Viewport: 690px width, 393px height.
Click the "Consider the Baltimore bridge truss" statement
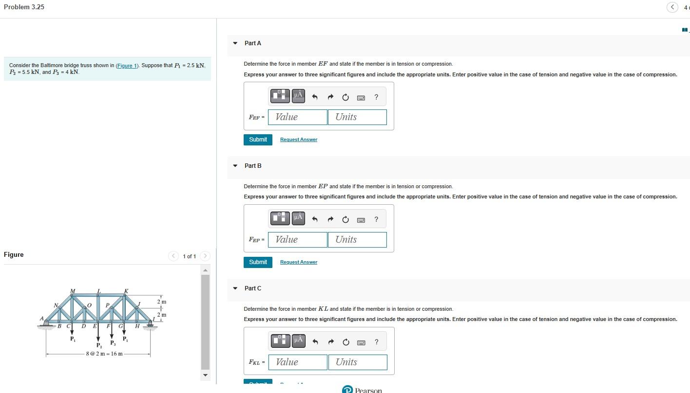[107, 69]
